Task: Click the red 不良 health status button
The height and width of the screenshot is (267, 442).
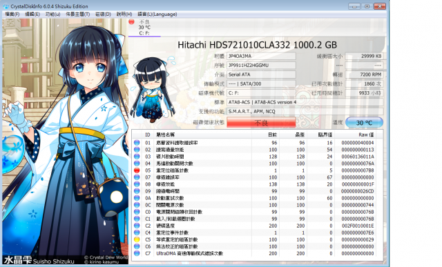Action: 261,123
